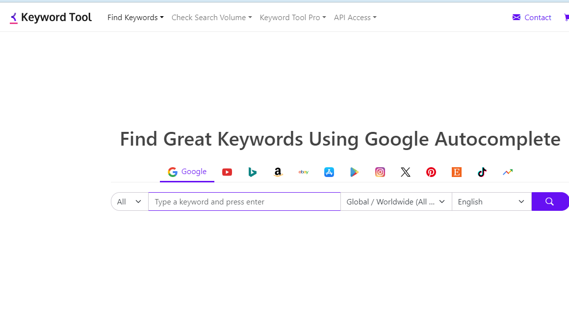Open the App Store keyword tab

[x=329, y=172]
